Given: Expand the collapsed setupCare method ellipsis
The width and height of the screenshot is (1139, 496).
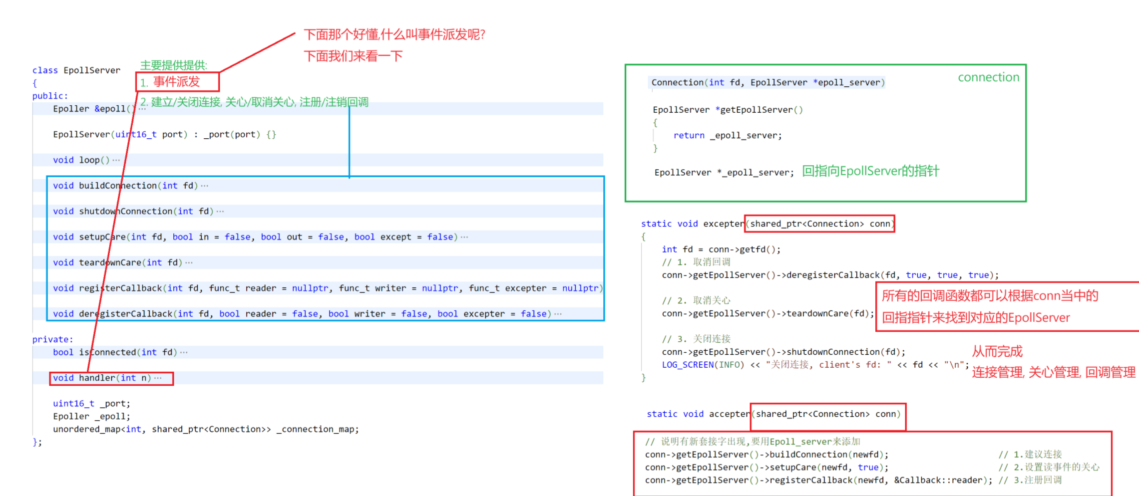Looking at the screenshot, I should 464,237.
